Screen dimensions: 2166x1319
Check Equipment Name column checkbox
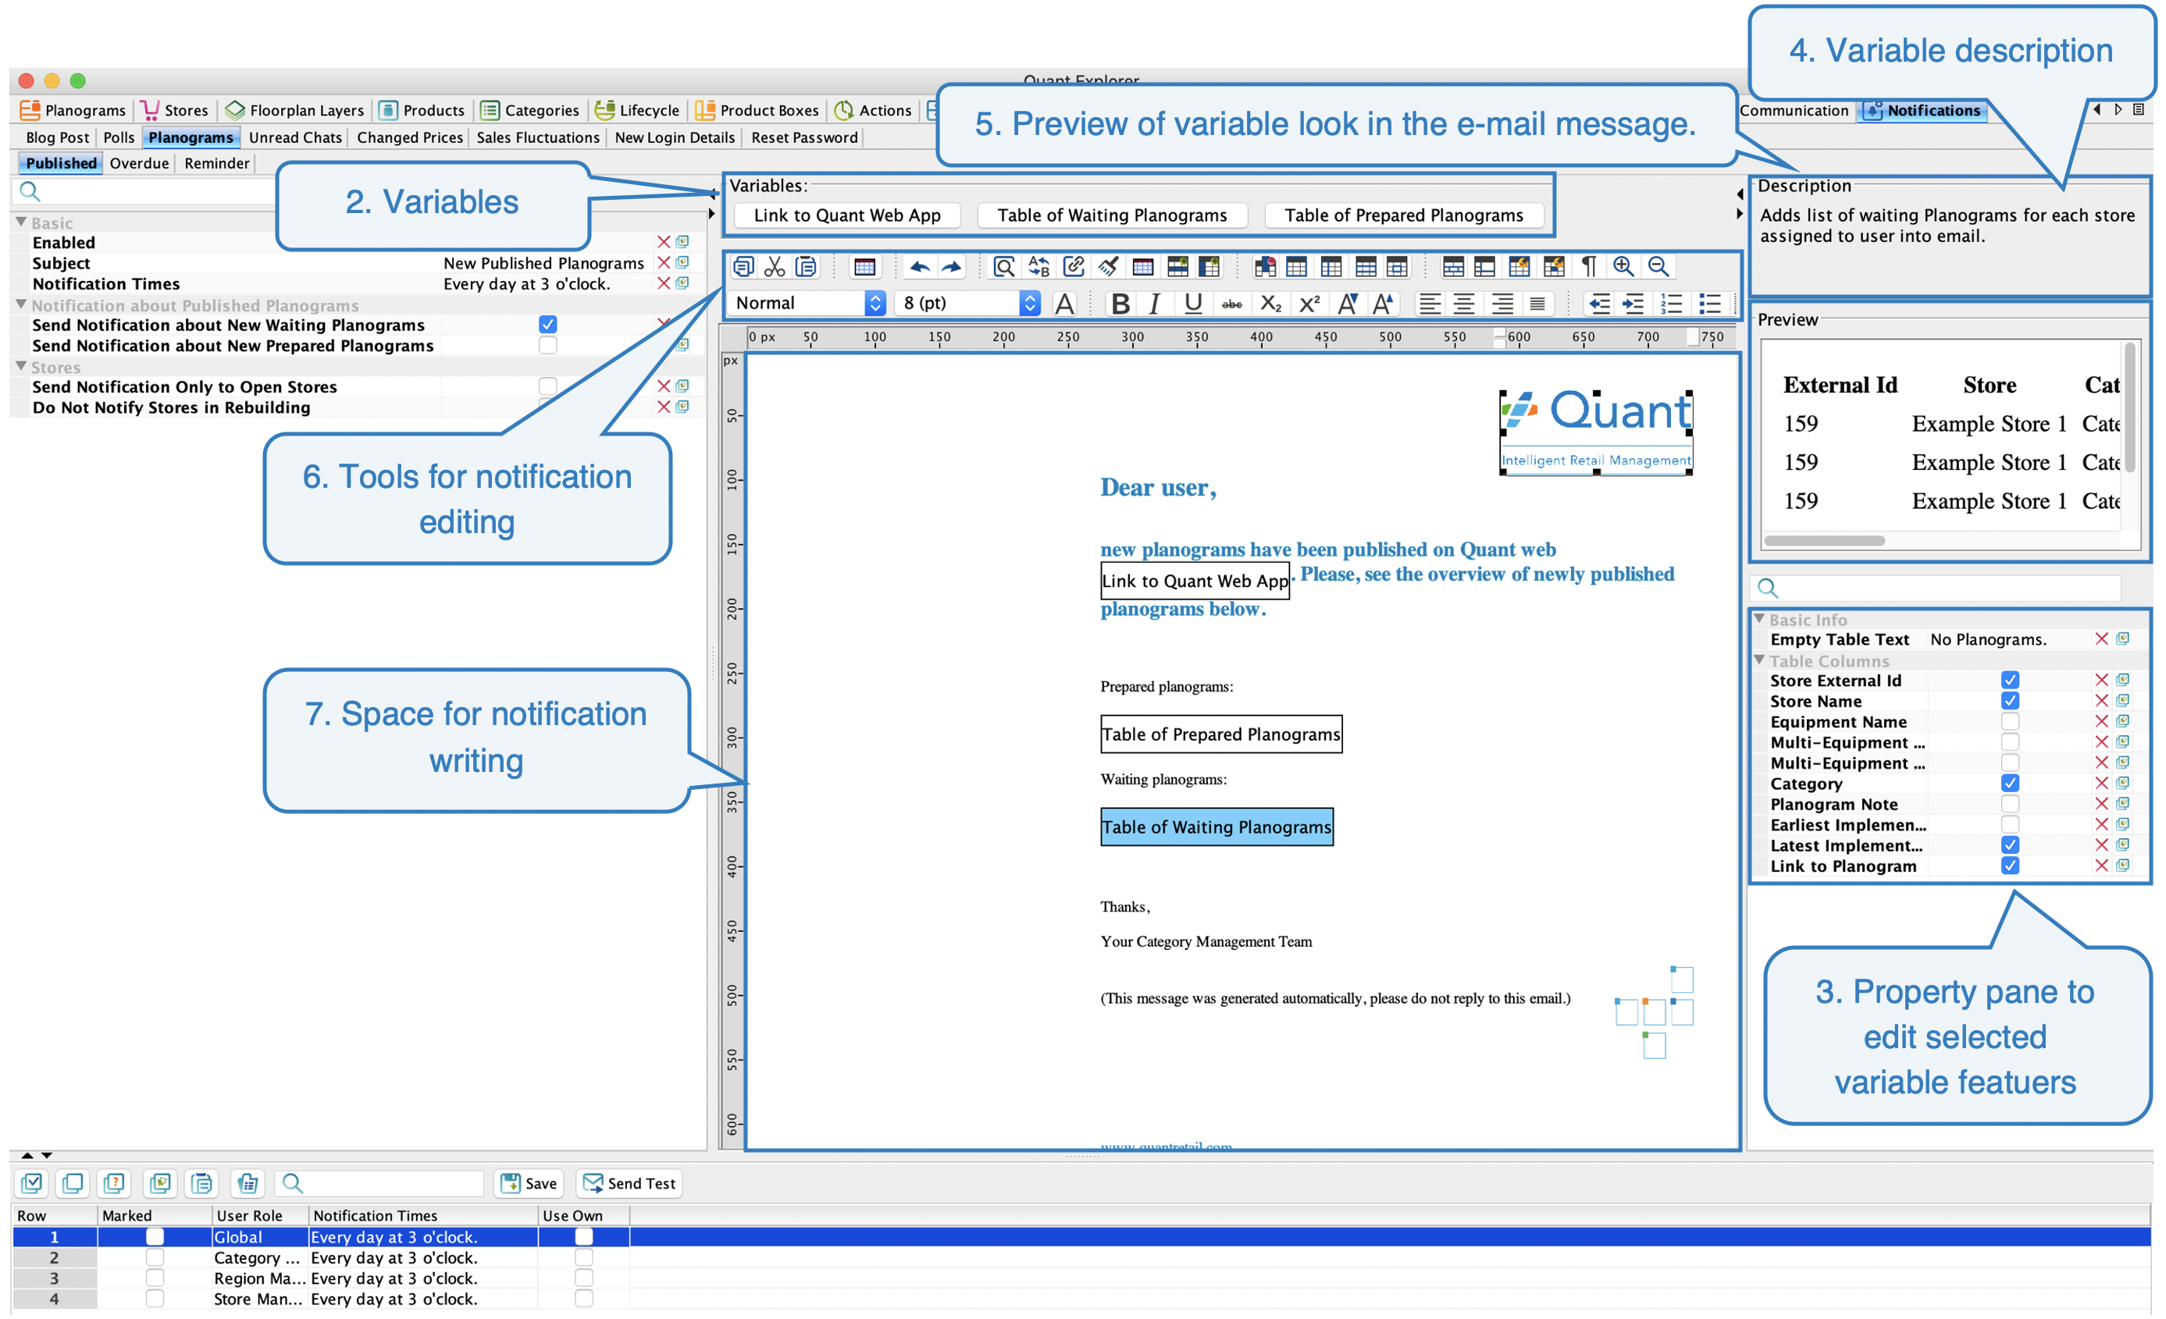2010,721
